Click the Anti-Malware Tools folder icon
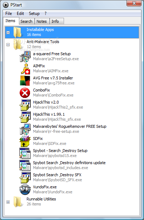144x220 pixels. coord(18,44)
